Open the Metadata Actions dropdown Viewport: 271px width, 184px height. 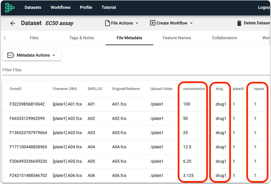point(32,55)
